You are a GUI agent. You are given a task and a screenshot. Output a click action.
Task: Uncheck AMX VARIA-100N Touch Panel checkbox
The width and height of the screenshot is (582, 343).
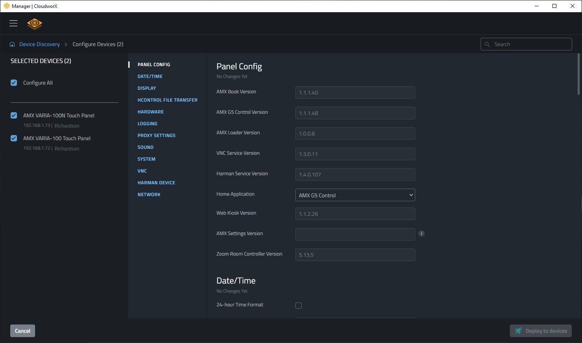click(x=14, y=115)
